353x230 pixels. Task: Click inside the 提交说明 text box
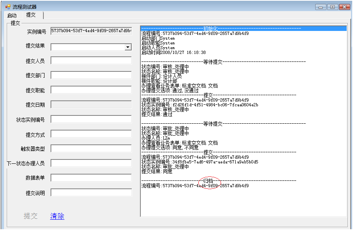(91, 193)
